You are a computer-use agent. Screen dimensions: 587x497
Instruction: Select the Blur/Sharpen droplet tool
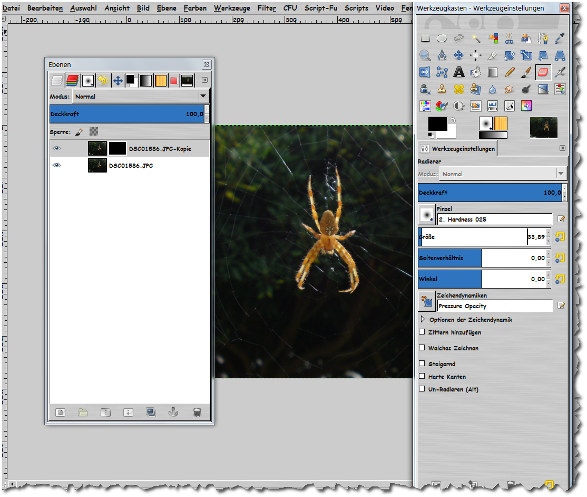(493, 89)
